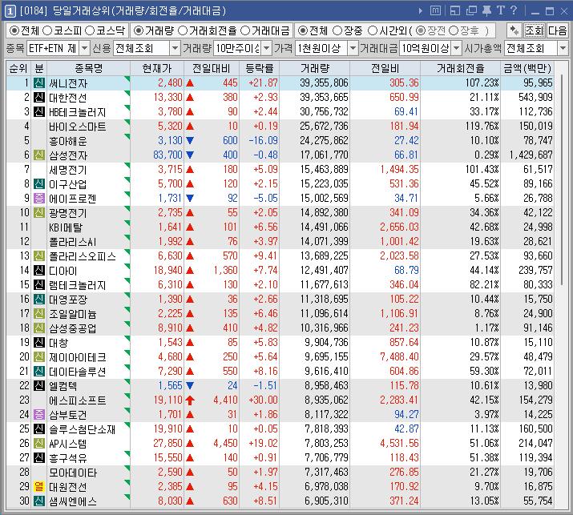573x515 pixels.
Task: Click the 등락률 column header
Action: click(x=260, y=68)
